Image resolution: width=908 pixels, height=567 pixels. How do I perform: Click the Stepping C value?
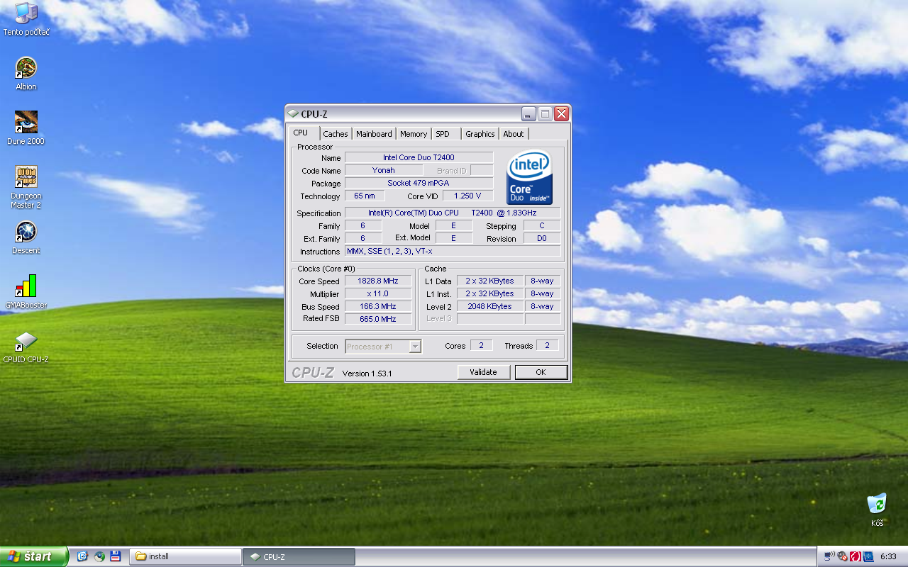(x=542, y=225)
